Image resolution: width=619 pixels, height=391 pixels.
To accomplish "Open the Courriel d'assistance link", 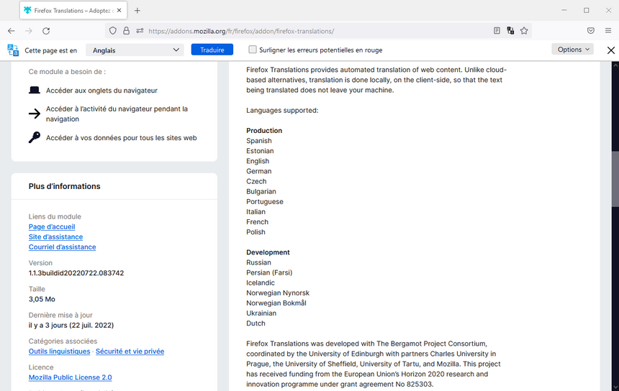I will coord(62,247).
